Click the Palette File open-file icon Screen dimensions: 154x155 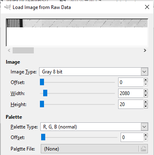pyautogui.click(x=143, y=149)
